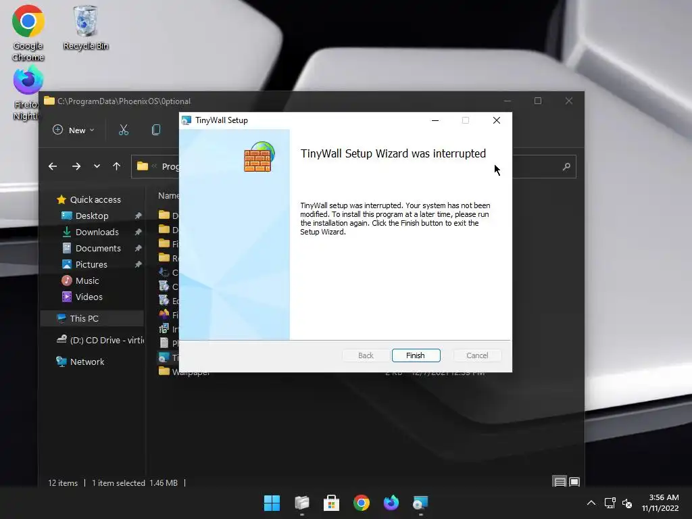
Task: Open Desktop in Quick access
Action: point(86,216)
